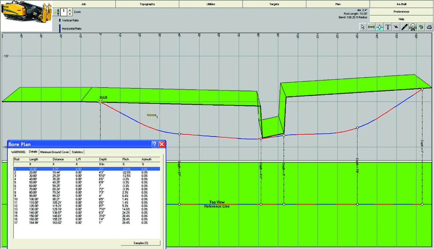The image size is (434, 249).
Task: Select the valve/bowtie drawing tool
Action: [x=371, y=26]
